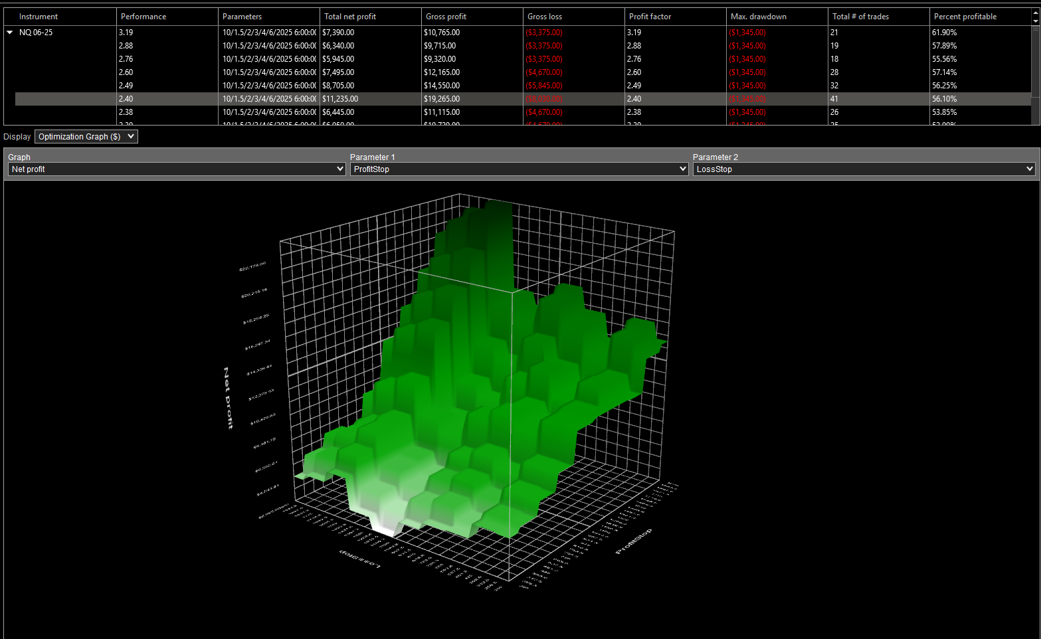Expand the Parameter 2 LossStop dropdown
This screenshot has height=639, width=1041.
pos(863,169)
